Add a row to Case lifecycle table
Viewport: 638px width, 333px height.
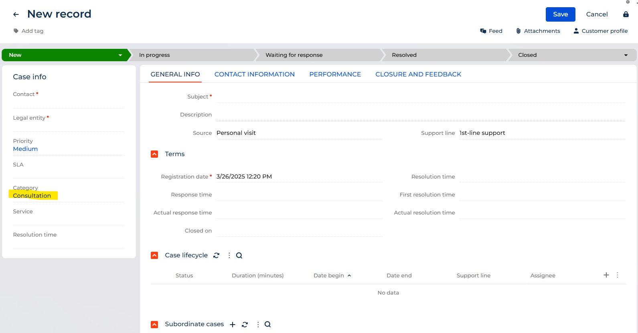[606, 275]
